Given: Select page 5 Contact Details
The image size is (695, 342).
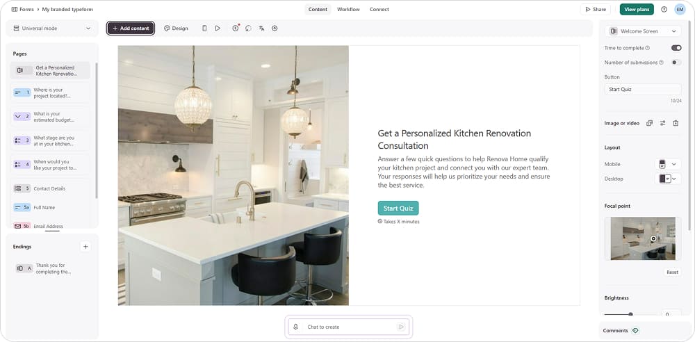Looking at the screenshot, I should [x=50, y=188].
